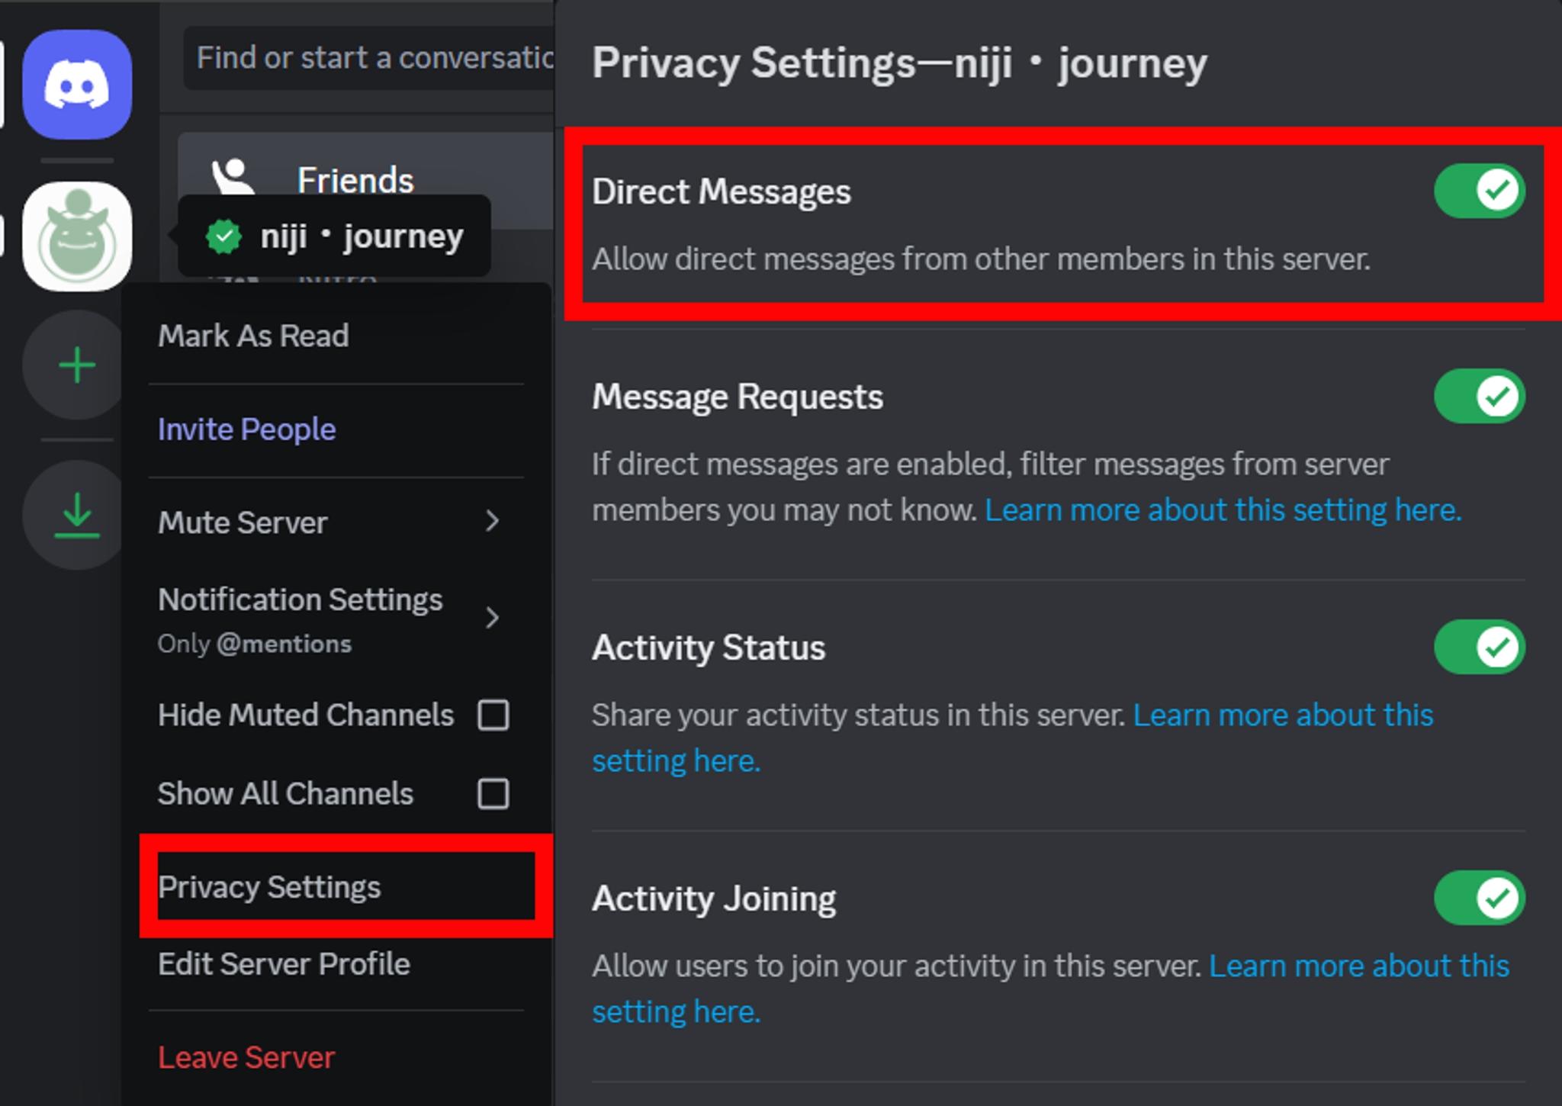Tick the Show All Channels checkbox

click(493, 794)
